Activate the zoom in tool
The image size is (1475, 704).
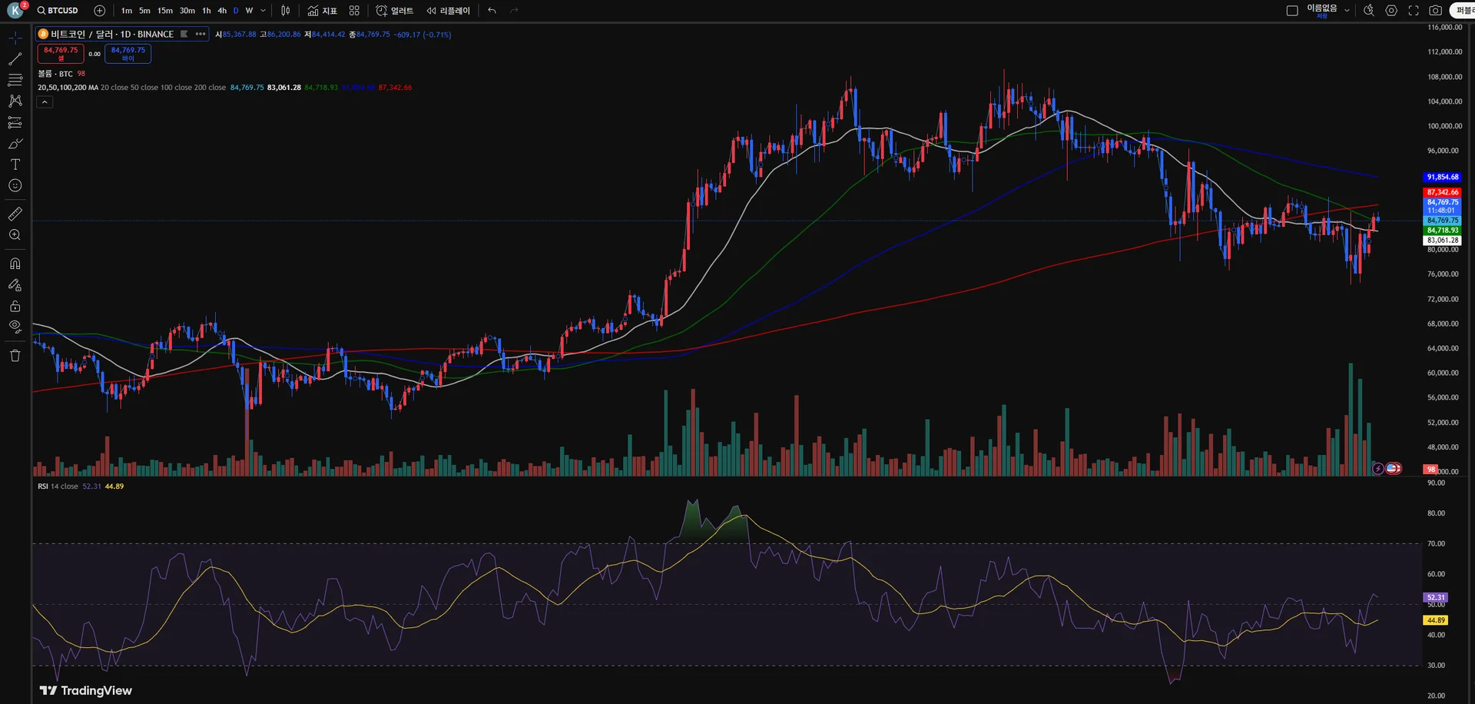[x=15, y=235]
